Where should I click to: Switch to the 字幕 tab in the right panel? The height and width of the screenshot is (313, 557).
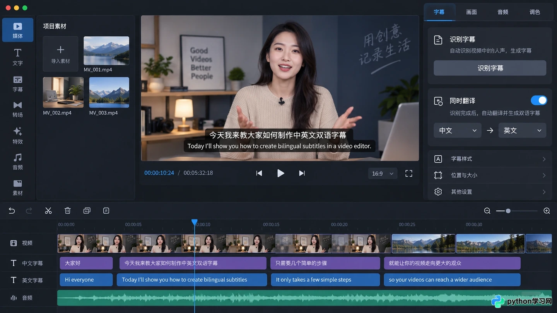click(x=439, y=12)
